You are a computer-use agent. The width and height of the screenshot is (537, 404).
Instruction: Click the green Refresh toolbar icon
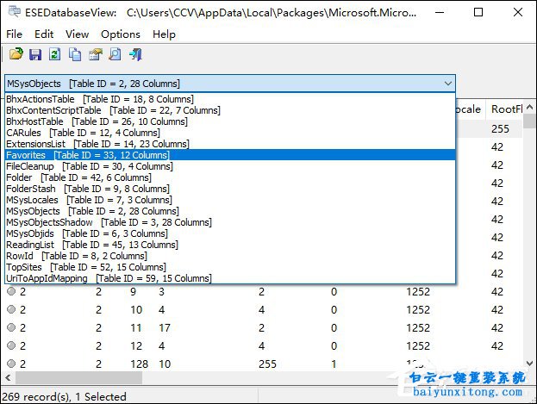(55, 55)
